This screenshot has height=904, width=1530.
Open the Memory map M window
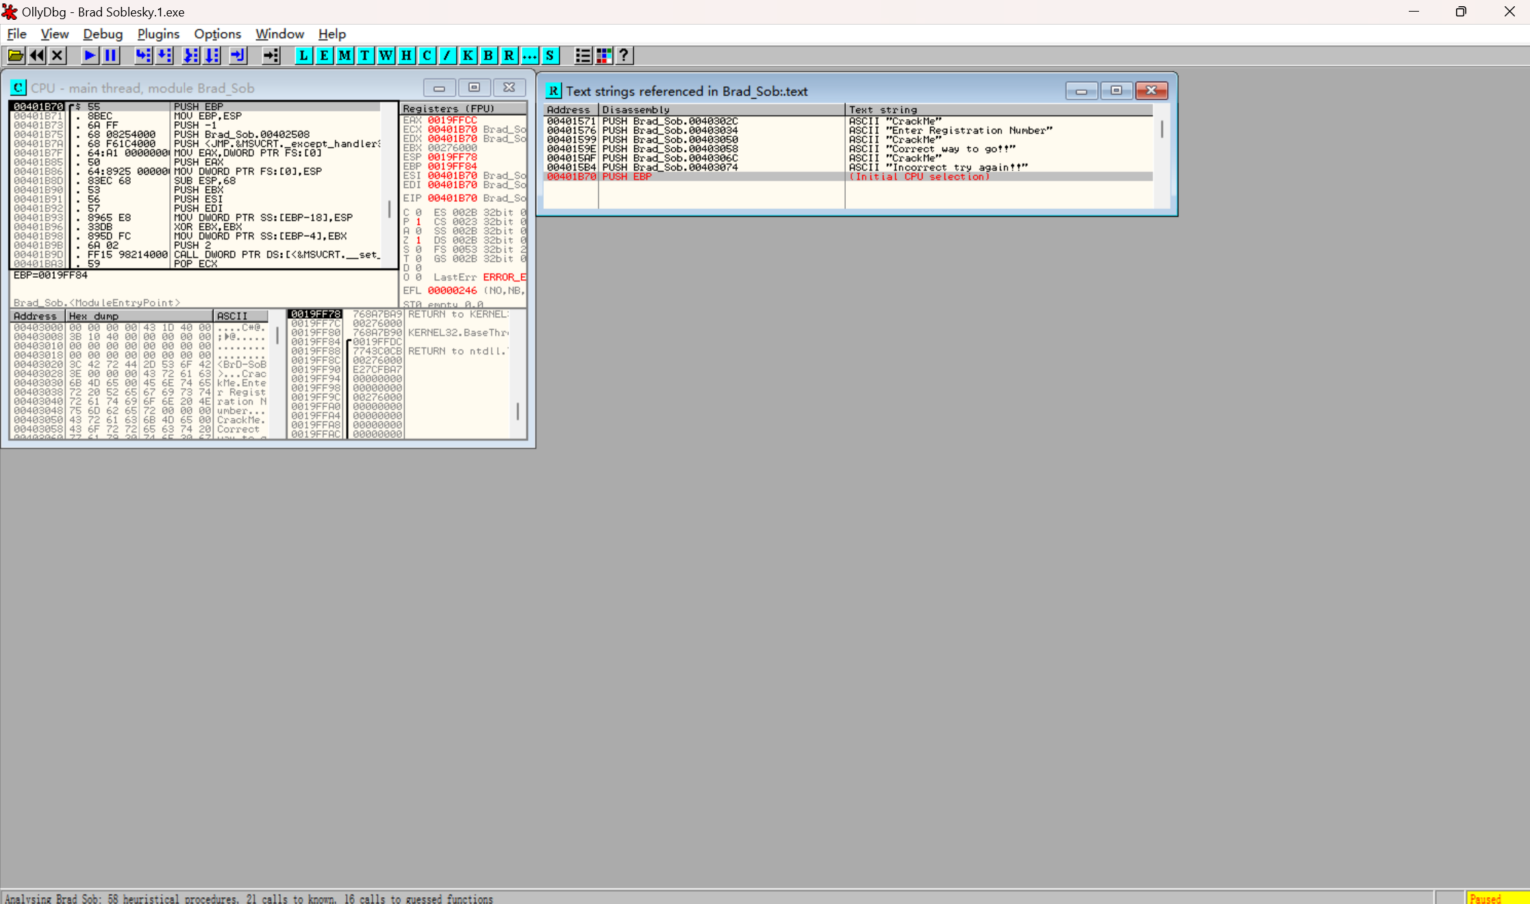pyautogui.click(x=344, y=55)
